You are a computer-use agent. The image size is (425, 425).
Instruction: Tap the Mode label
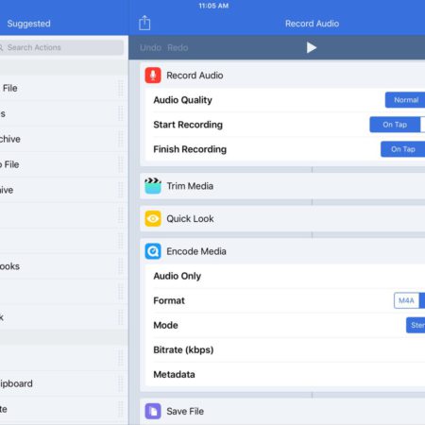165,325
